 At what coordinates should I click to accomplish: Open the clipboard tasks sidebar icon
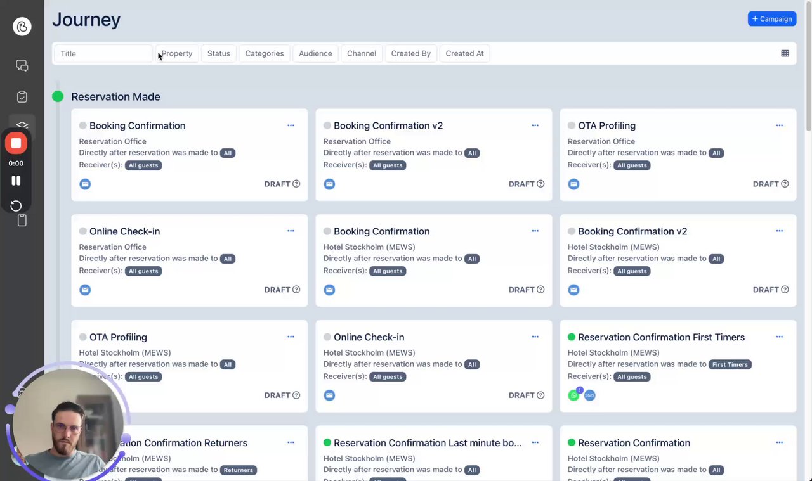click(22, 97)
